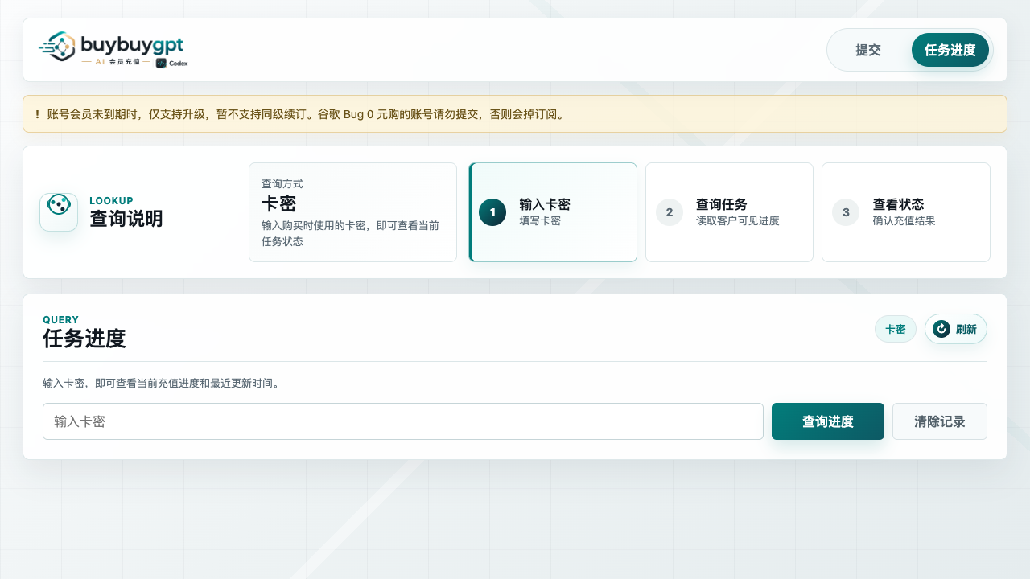
Task: Click the hint text about 充值进度和最近更新时间
Action: coord(163,384)
